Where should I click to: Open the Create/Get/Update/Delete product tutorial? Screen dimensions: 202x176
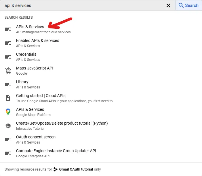[x=101, y=126]
